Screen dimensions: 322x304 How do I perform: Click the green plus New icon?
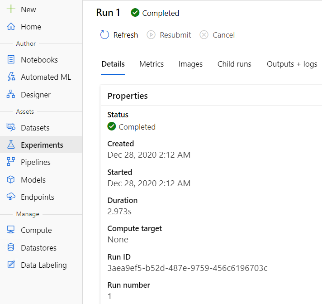(11, 9)
